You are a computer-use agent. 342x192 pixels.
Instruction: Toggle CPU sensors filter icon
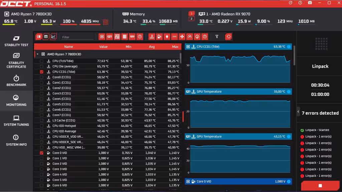[x=102, y=37]
